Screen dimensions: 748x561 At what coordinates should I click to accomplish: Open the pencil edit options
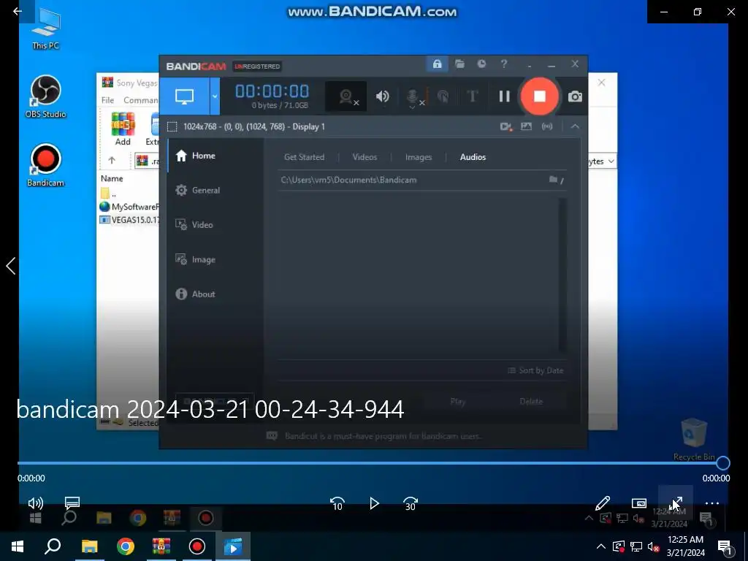(603, 503)
